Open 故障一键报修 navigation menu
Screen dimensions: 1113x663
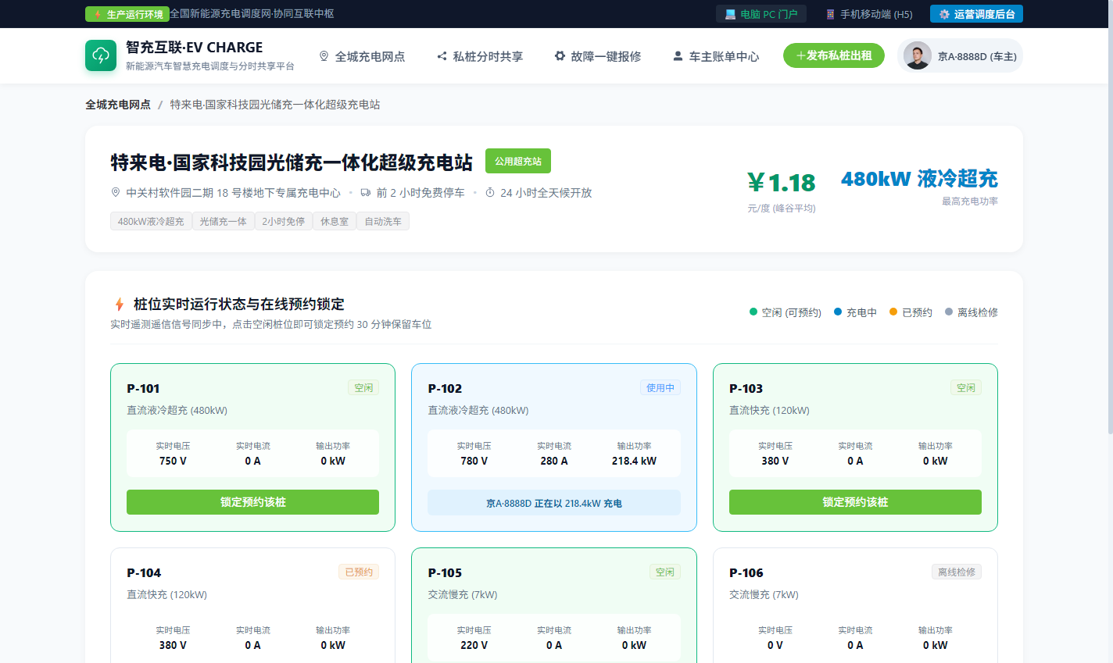[x=598, y=56]
